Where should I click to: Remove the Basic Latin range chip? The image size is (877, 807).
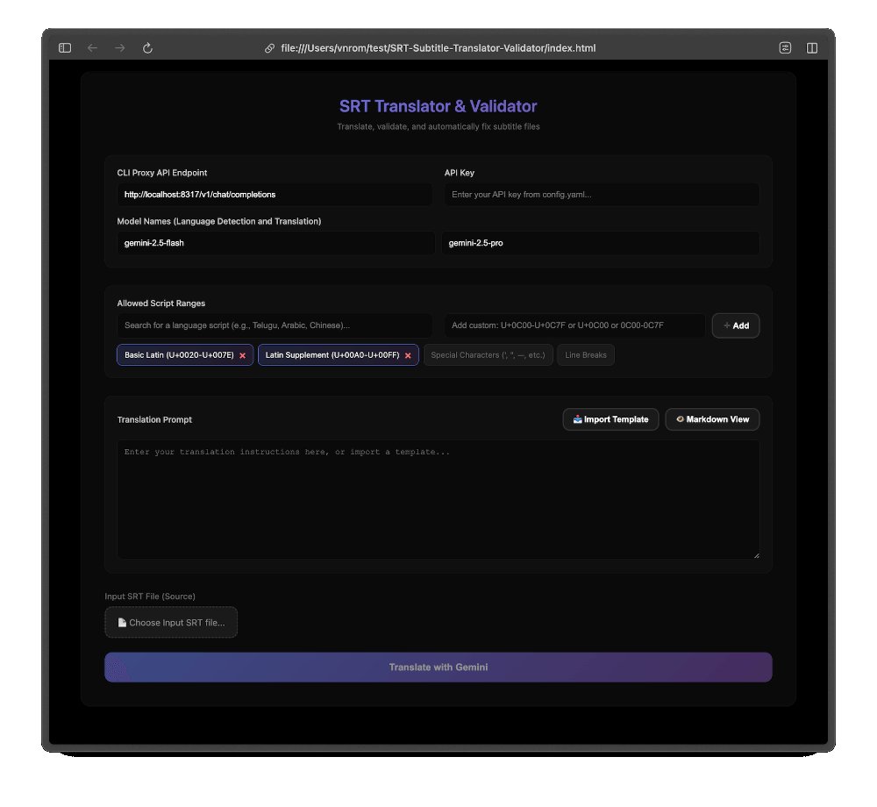(x=242, y=355)
